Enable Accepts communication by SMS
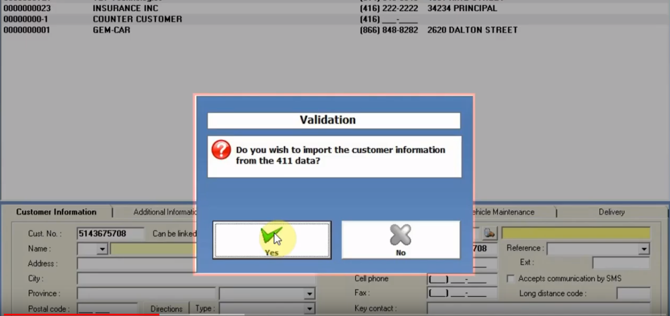This screenshot has height=316, width=670. pos(511,279)
